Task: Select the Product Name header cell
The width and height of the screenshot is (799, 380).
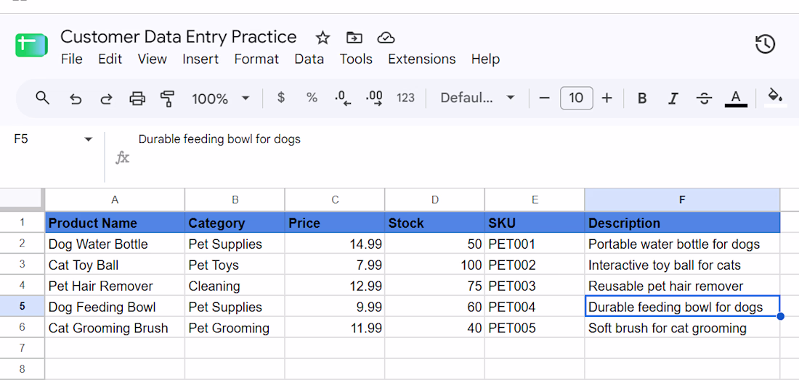Action: pos(115,223)
